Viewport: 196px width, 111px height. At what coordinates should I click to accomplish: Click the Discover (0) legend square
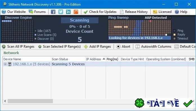click(x=35, y=39)
